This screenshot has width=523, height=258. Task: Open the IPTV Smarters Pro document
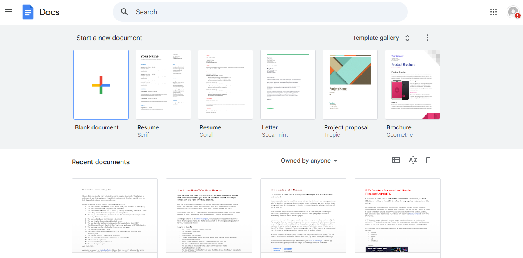[x=398, y=217]
